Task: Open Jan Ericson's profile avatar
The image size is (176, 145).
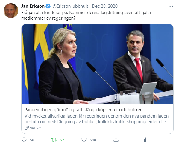Action: tap(11, 10)
